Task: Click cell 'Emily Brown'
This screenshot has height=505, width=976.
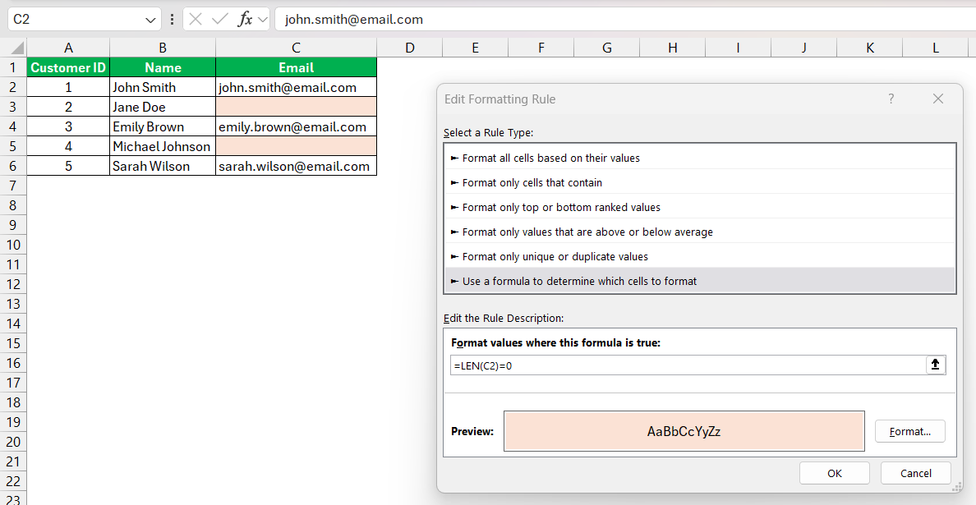Action: click(163, 127)
